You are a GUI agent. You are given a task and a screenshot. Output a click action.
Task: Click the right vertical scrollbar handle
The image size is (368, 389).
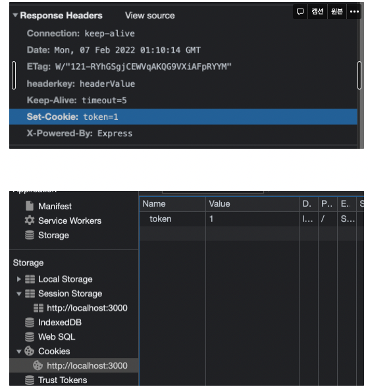click(x=359, y=75)
